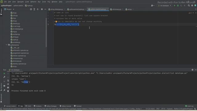Open the Event Log

click(x=189, y=106)
